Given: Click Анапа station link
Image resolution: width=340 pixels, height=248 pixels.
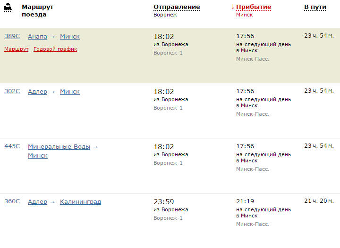Looking at the screenshot, I should pos(37,37).
